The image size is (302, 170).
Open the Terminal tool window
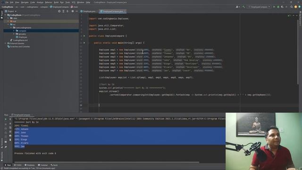point(43,165)
